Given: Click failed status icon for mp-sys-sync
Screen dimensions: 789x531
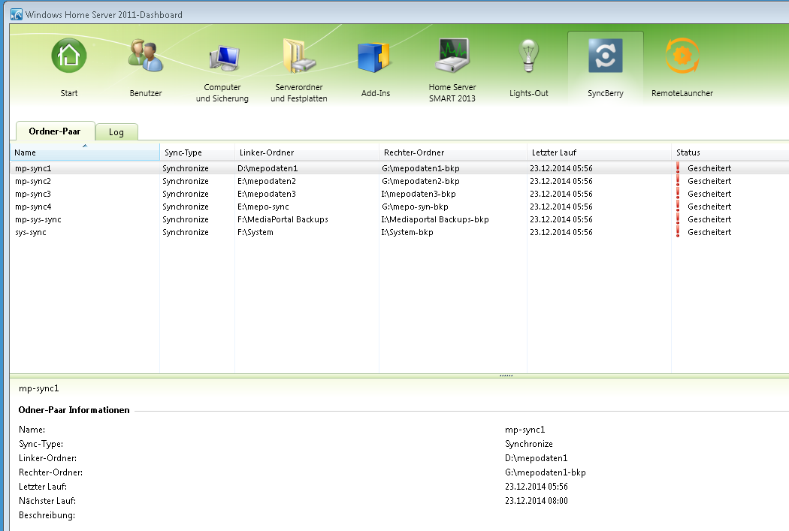Looking at the screenshot, I should 678,219.
